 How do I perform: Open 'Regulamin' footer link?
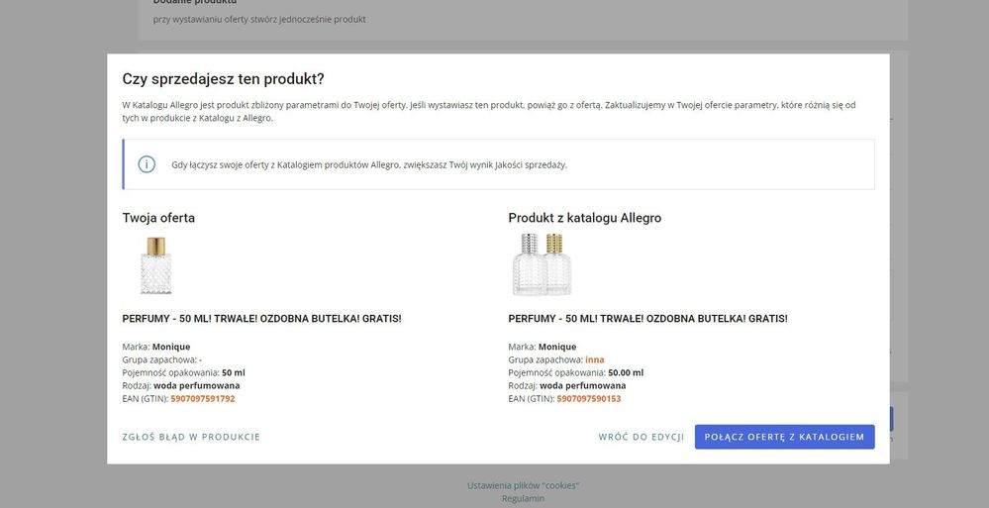(523, 498)
